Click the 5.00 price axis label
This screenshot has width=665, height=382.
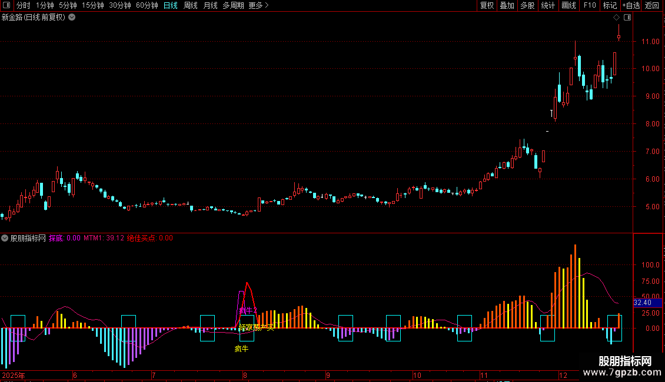click(652, 207)
